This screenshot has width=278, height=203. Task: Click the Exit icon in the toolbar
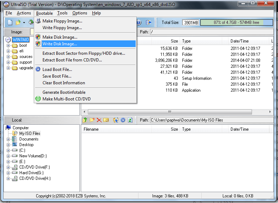[x=149, y=22]
